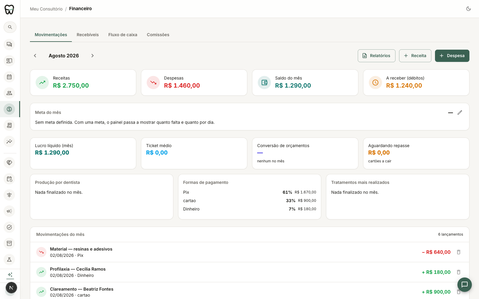Open the megaphone marketing sidebar icon
The height and width of the screenshot is (299, 479).
click(x=9, y=211)
